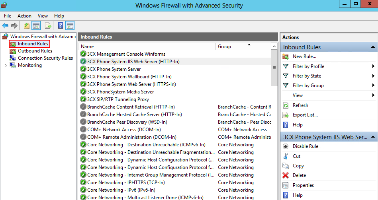This screenshot has height=200, width=378.
Task: Open the Filter by Group submenu arrow
Action: pos(373,85)
